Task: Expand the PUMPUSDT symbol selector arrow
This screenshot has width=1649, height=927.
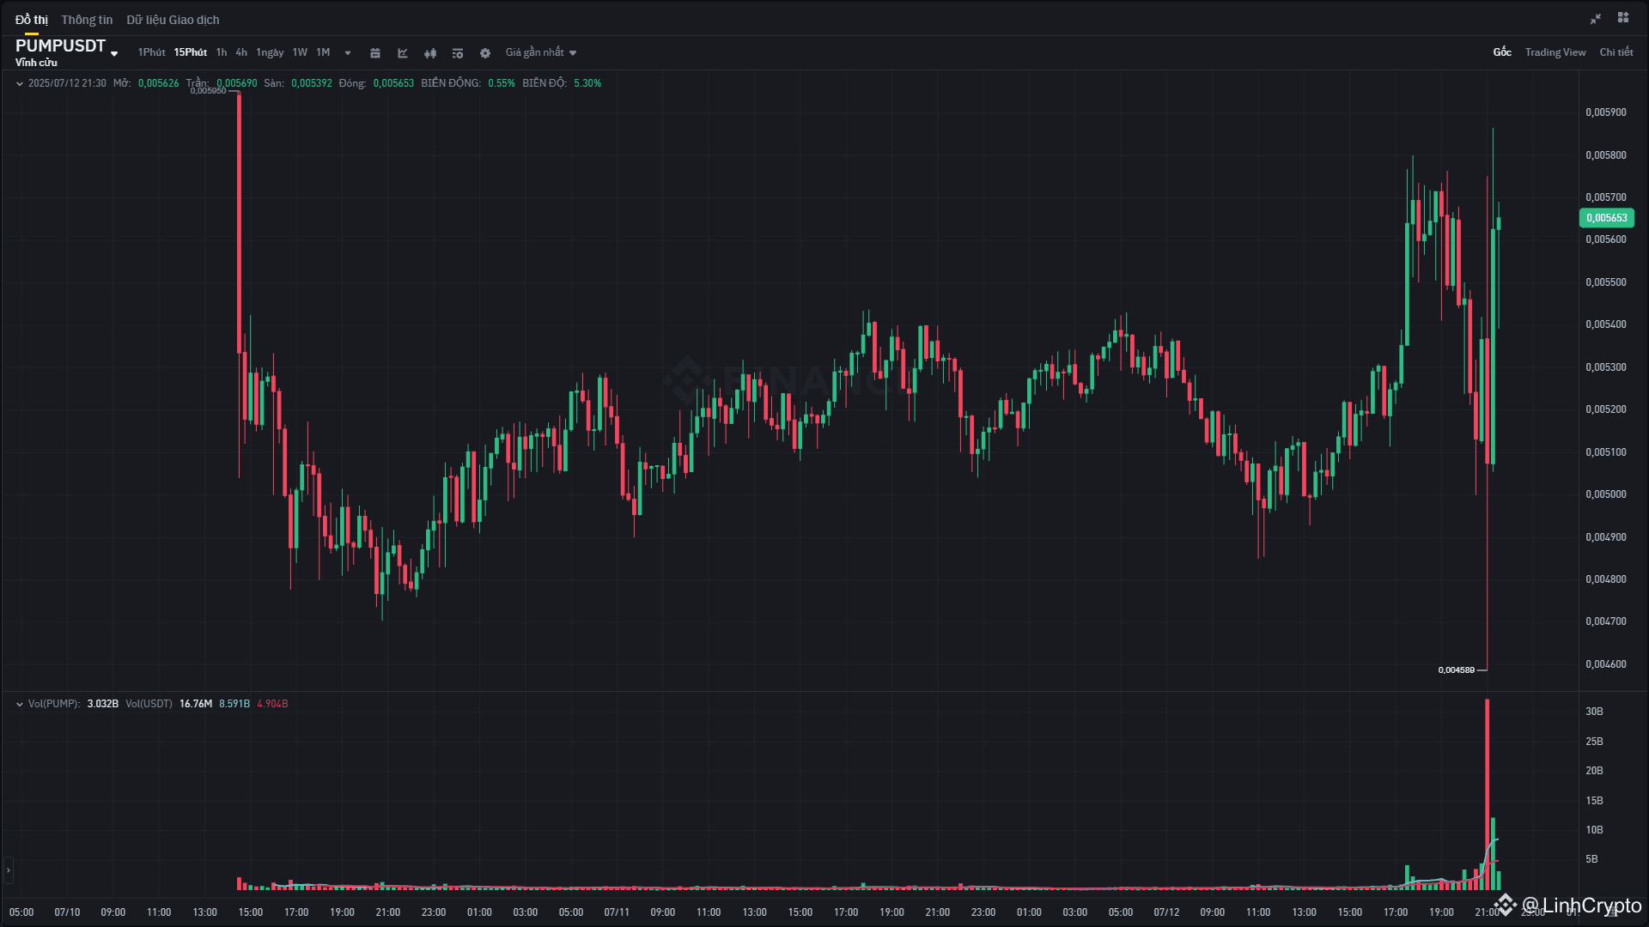Action: tap(114, 54)
